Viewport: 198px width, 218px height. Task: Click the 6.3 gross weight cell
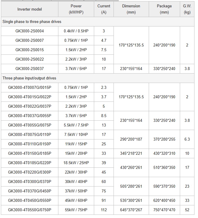(187, 139)
